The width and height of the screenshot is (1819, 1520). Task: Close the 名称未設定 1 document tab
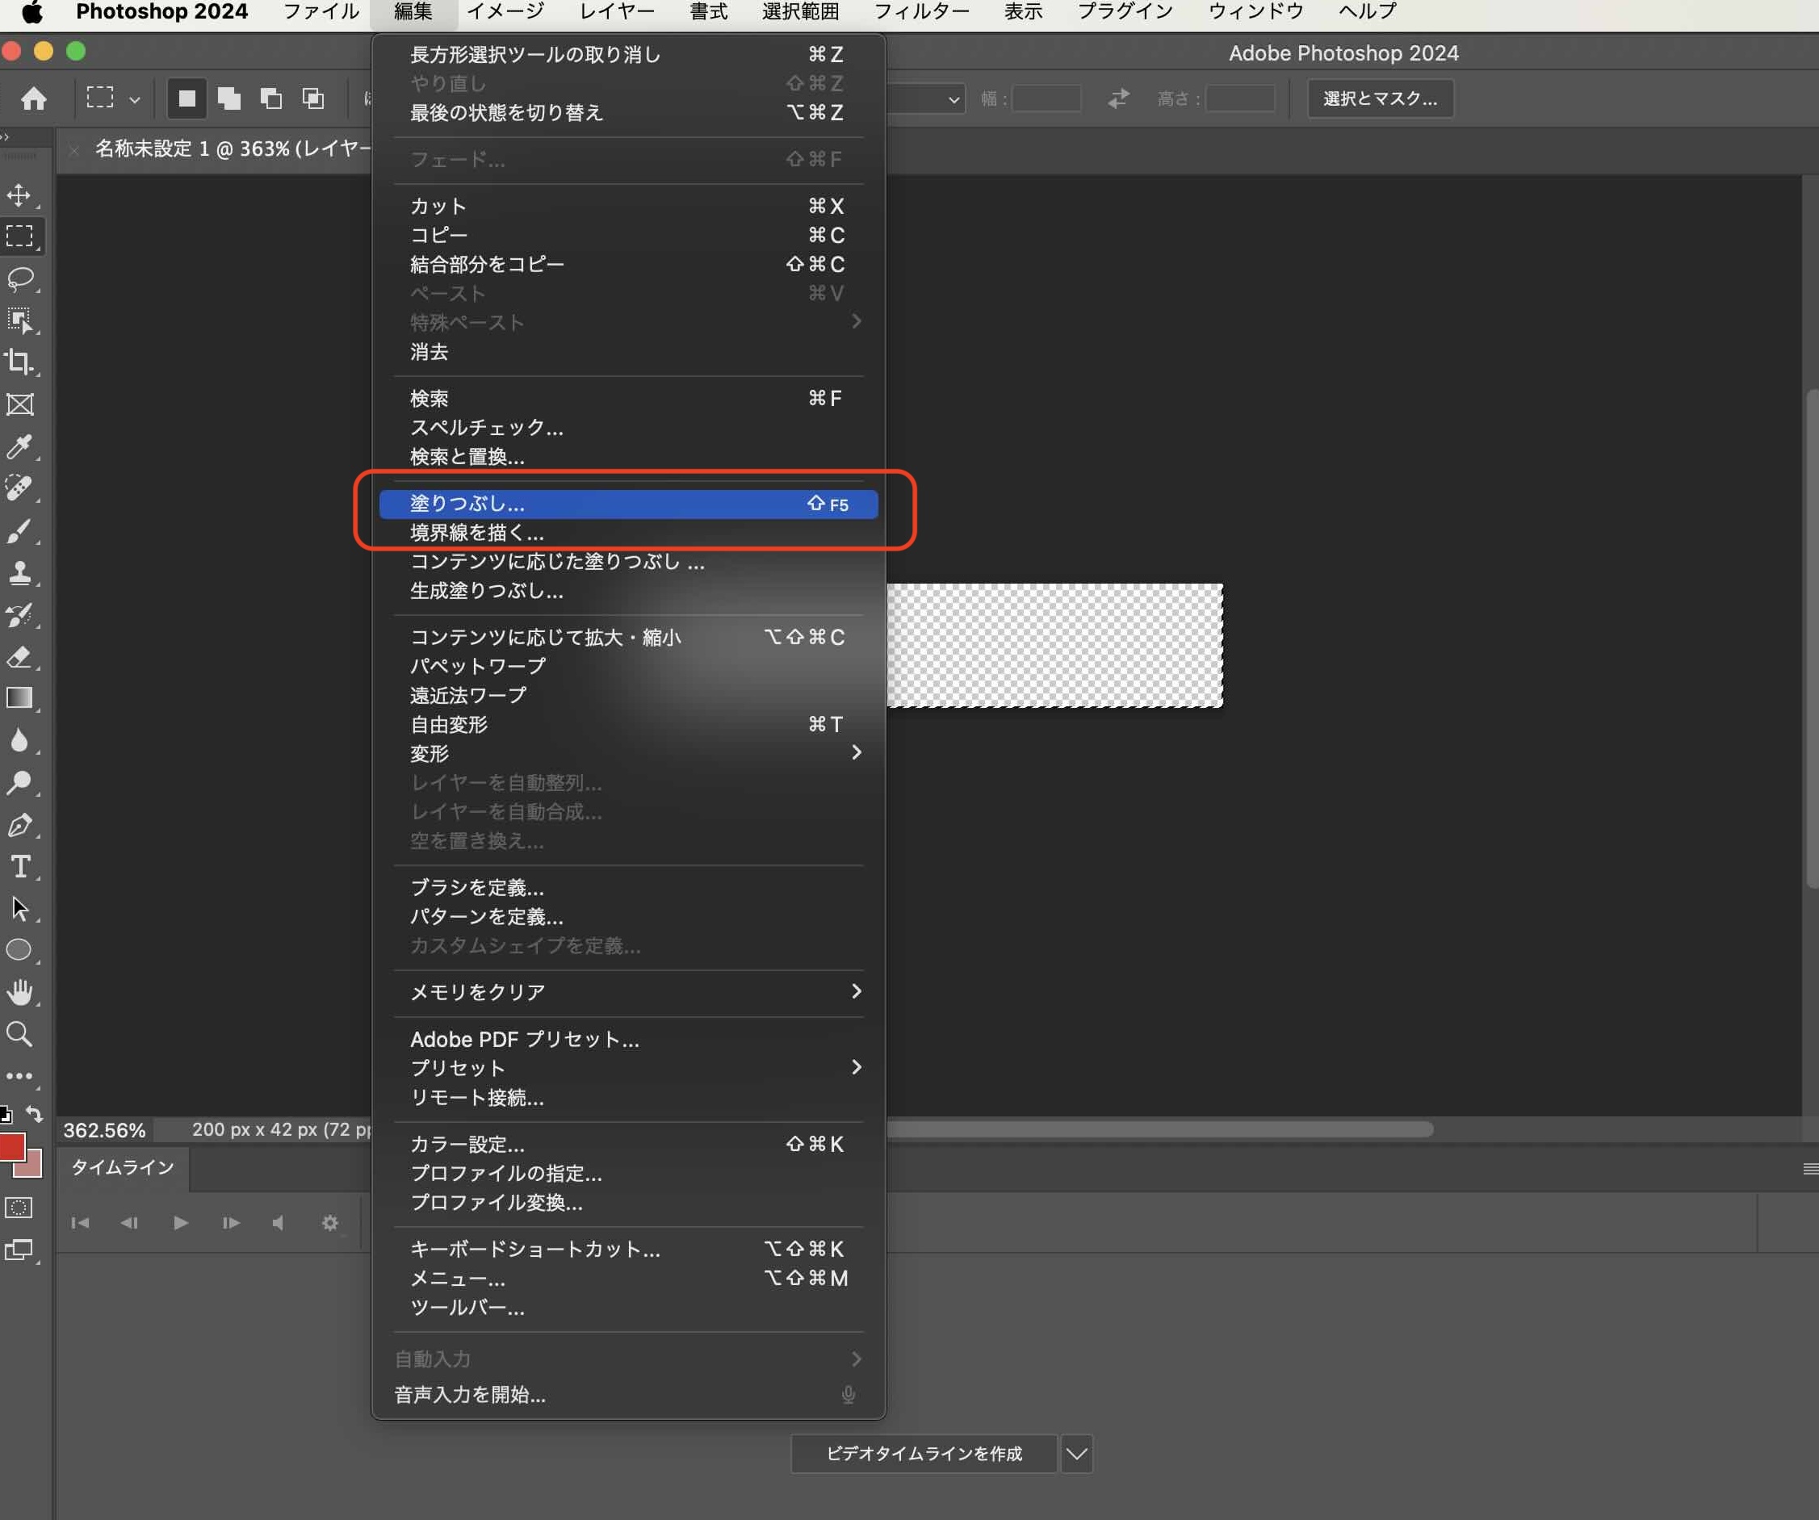coord(74,150)
